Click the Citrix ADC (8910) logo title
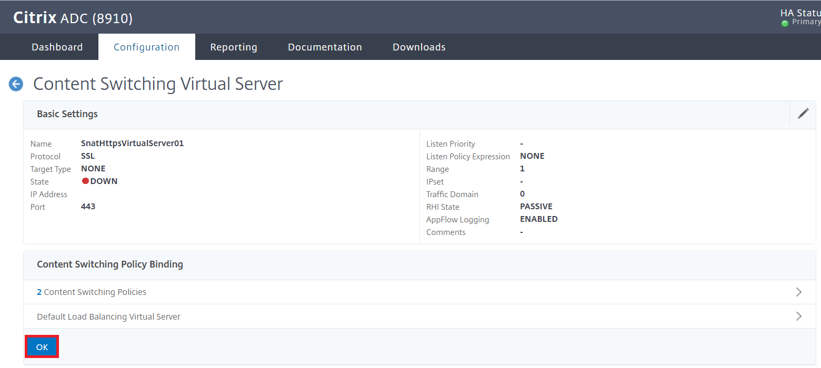The width and height of the screenshot is (821, 368). pos(73,18)
